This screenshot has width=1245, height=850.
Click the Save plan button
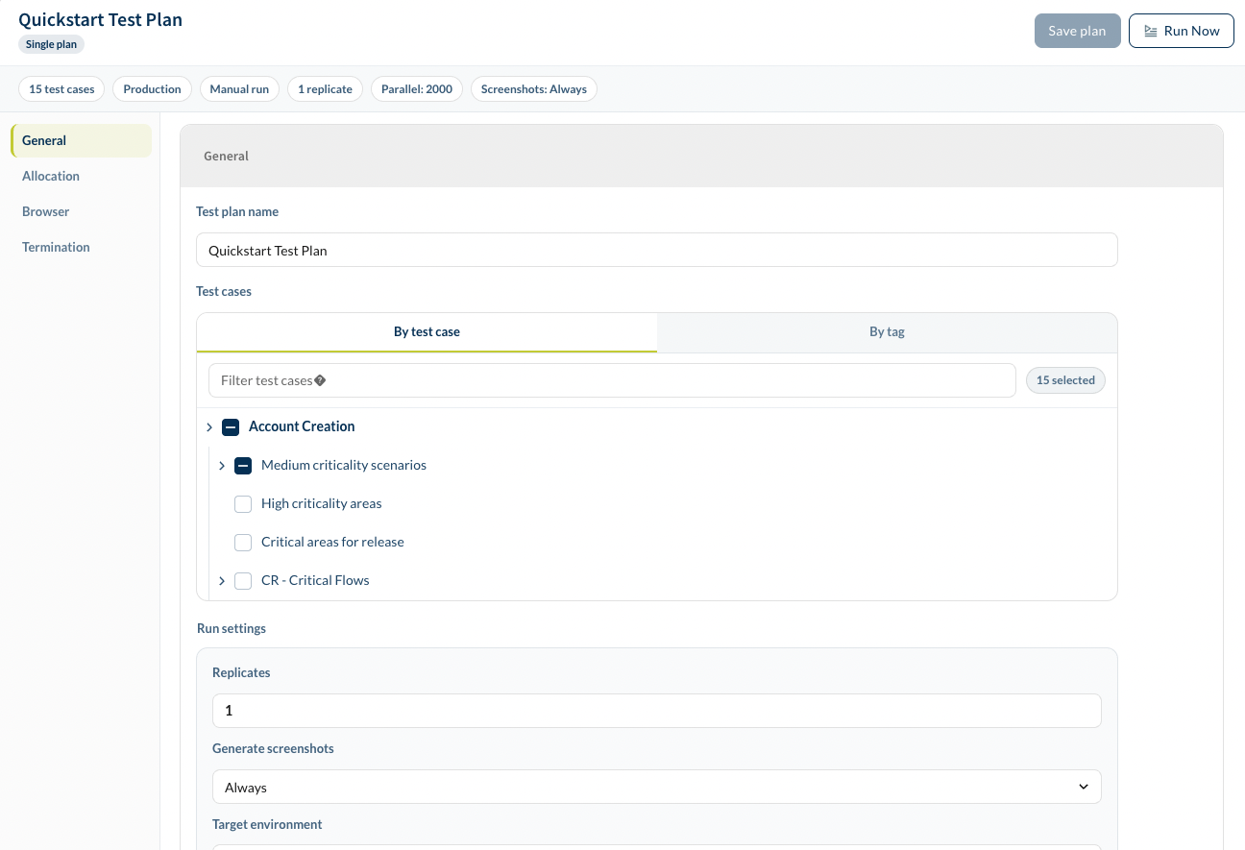(1077, 31)
